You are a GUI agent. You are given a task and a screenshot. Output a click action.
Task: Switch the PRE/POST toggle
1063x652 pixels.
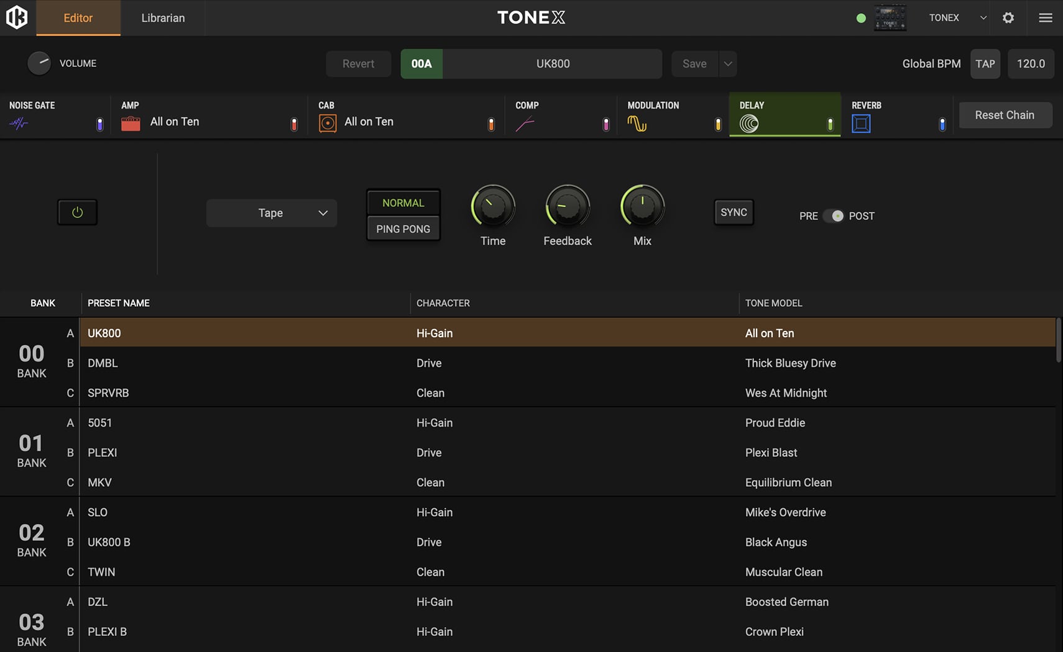point(833,216)
